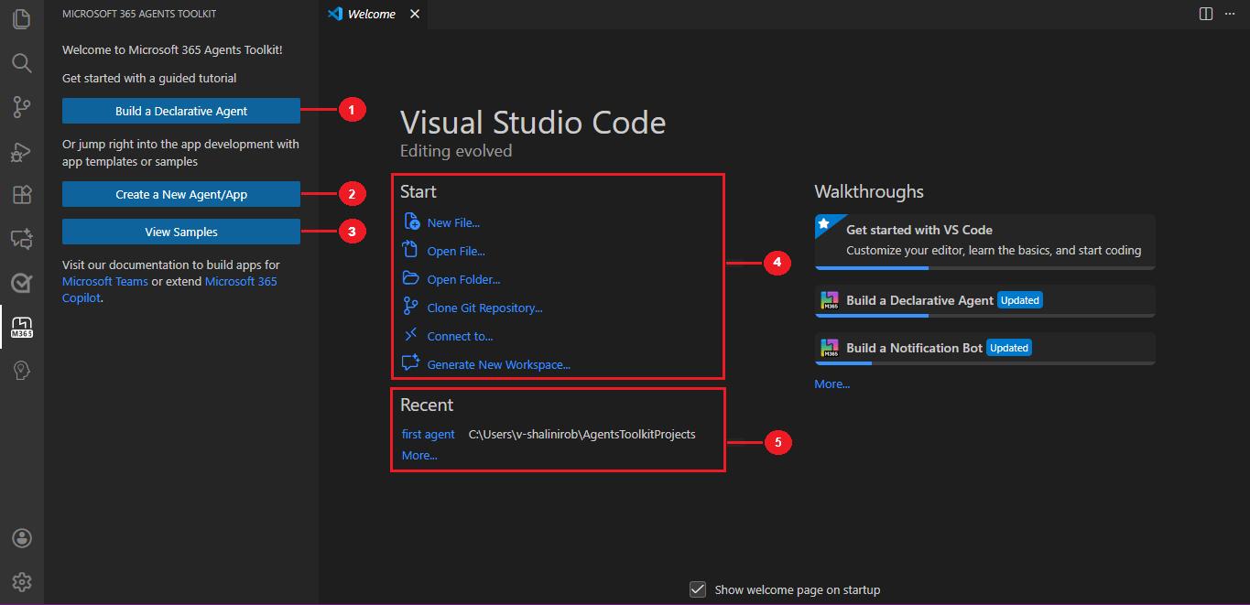
Task: Open Source Control view icon
Action: pyautogui.click(x=22, y=107)
